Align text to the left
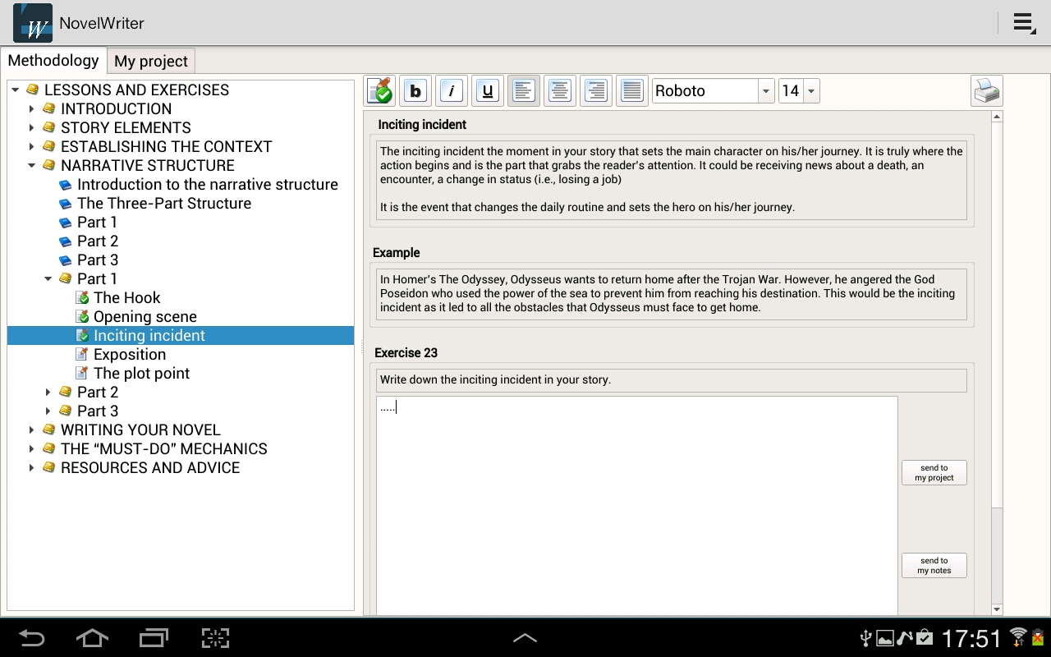The width and height of the screenshot is (1051, 657). [x=524, y=91]
